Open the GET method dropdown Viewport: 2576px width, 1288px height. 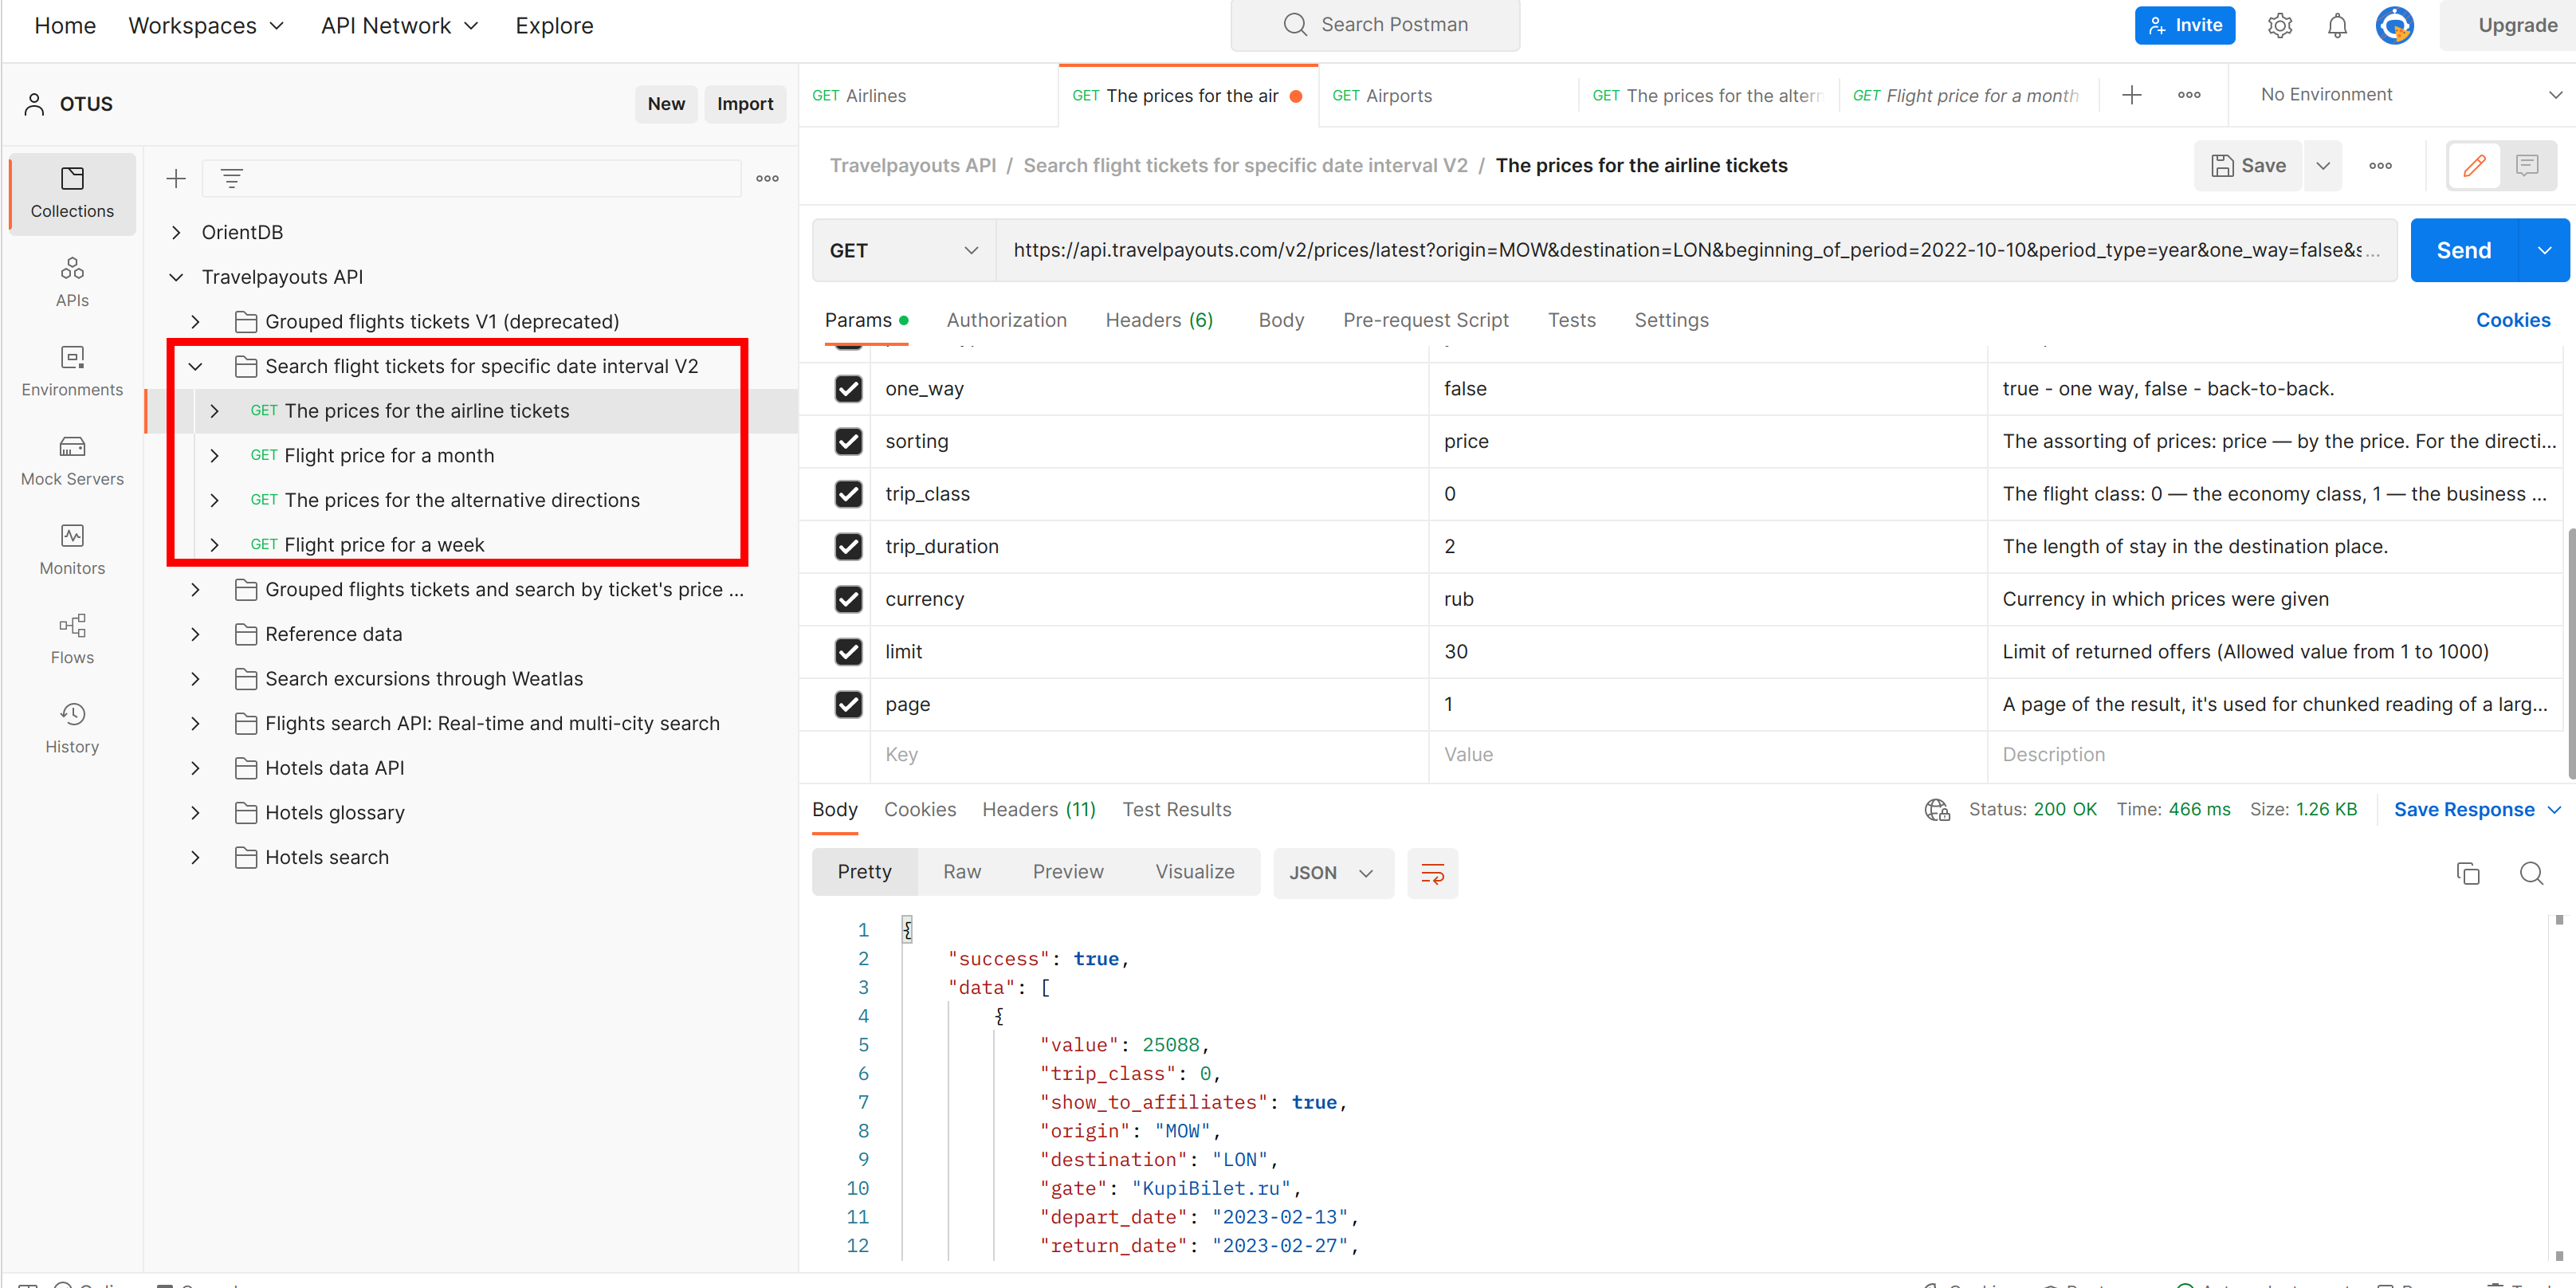[x=903, y=250]
